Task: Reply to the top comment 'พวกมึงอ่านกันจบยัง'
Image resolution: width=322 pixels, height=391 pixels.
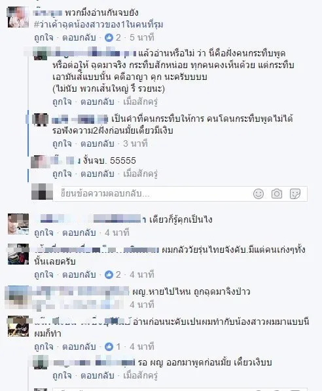Action: point(79,37)
